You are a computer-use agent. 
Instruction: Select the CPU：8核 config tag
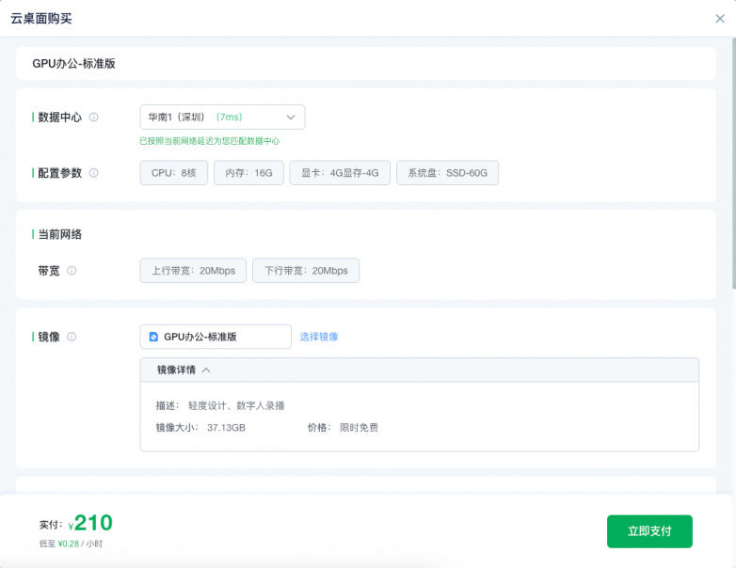coord(174,173)
